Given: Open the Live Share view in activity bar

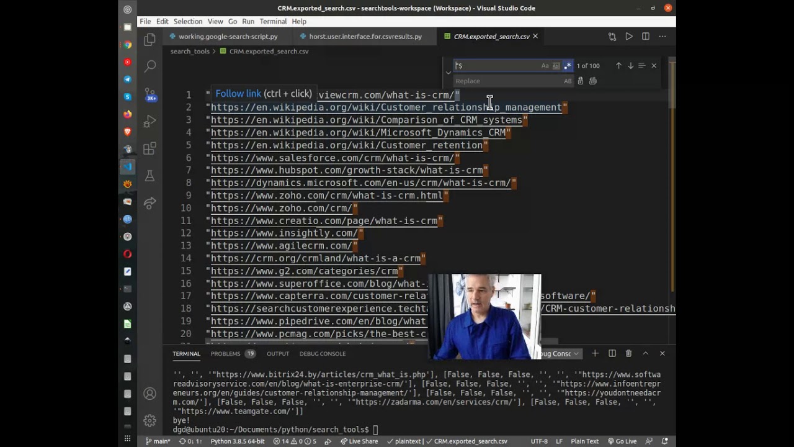Looking at the screenshot, I should (149, 203).
